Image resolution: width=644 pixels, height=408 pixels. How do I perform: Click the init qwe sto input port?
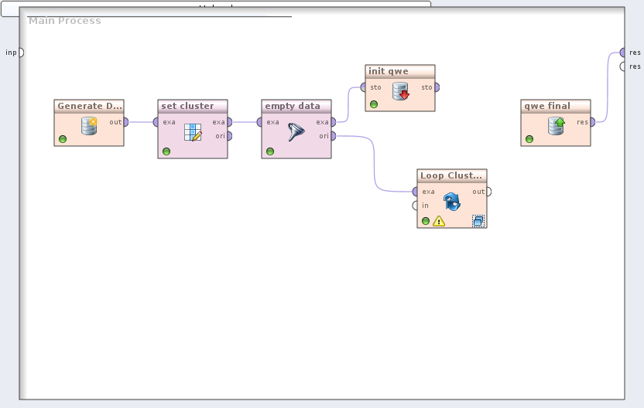(363, 87)
